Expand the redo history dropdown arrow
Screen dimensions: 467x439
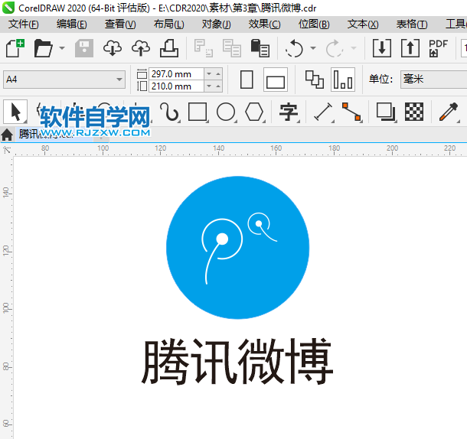click(354, 48)
